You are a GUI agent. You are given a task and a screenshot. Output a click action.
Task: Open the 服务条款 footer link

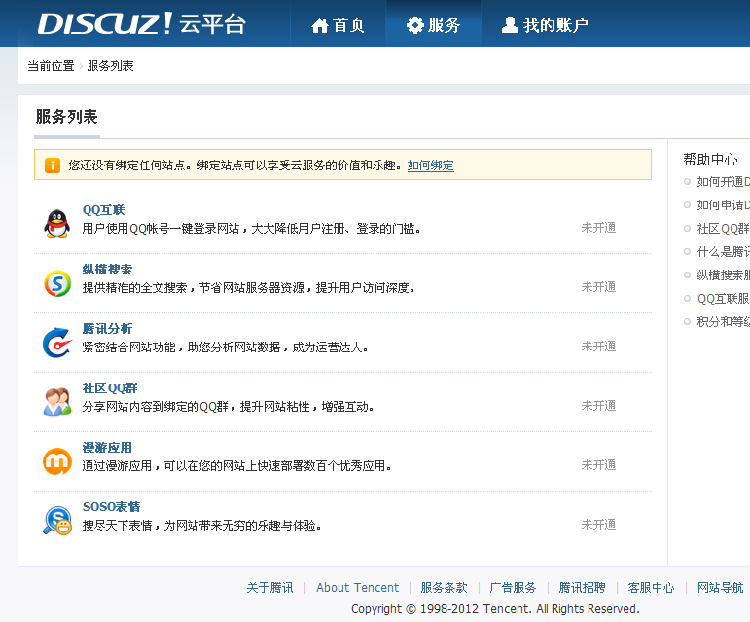coord(444,588)
